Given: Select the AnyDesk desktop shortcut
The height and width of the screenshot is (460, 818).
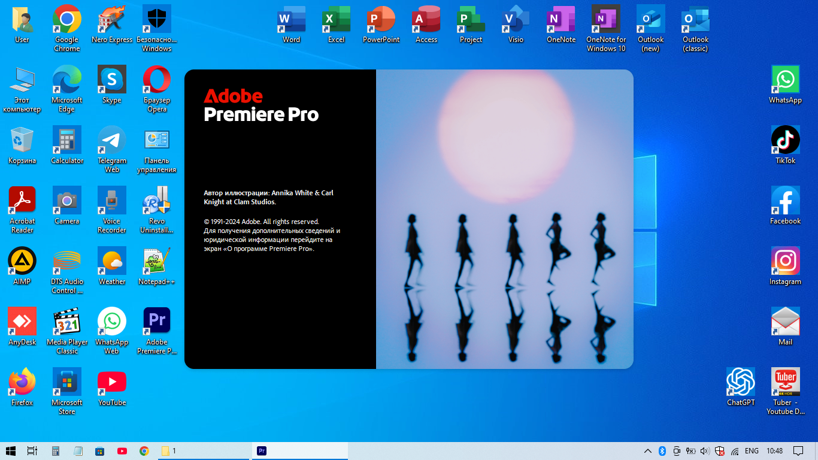Looking at the screenshot, I should (22, 326).
